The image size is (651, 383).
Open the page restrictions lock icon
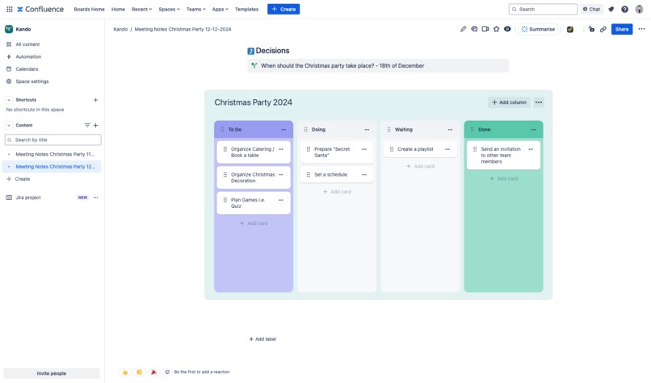591,29
